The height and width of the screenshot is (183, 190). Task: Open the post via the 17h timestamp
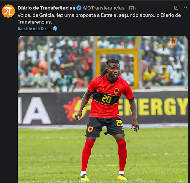(132, 8)
